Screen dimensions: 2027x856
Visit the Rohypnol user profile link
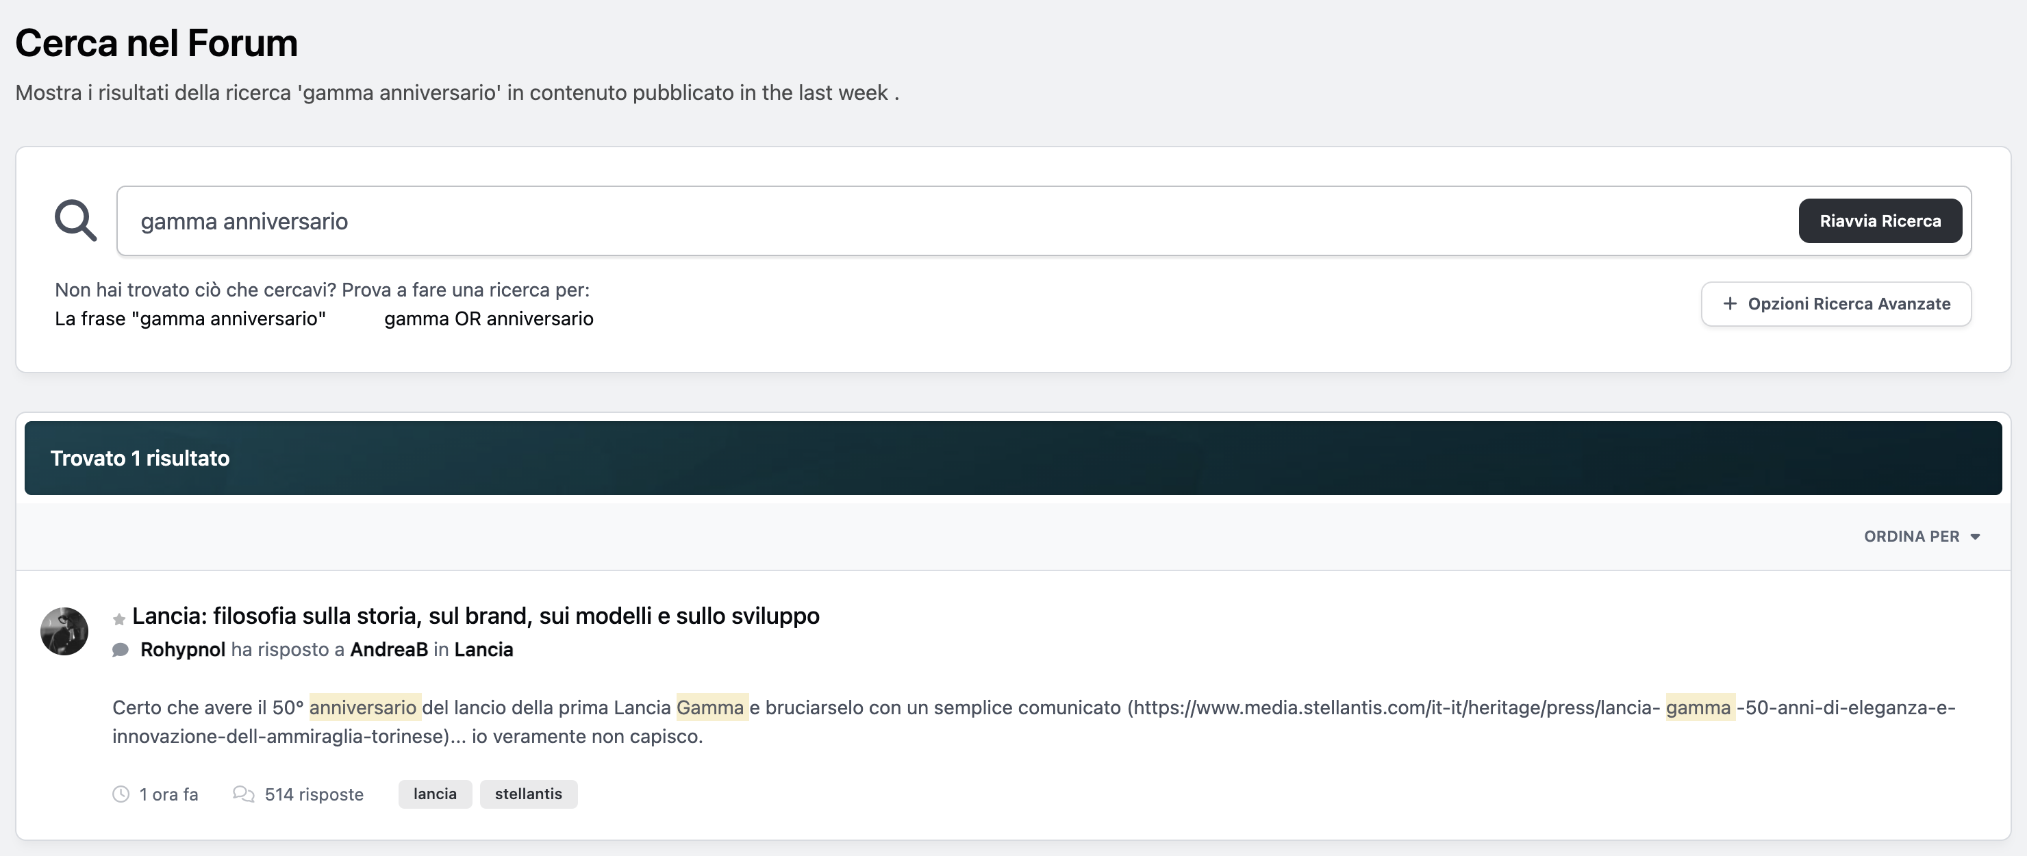(x=183, y=650)
